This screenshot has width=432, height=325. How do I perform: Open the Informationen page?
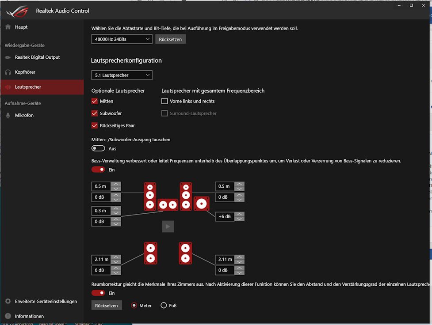[x=42, y=316]
